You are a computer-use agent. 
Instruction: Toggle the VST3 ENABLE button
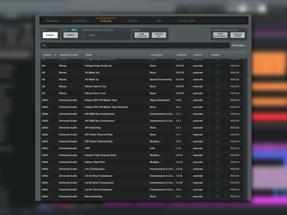[71, 35]
